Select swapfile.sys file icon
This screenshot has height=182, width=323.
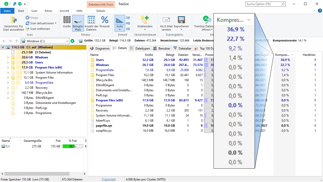coord(93,131)
